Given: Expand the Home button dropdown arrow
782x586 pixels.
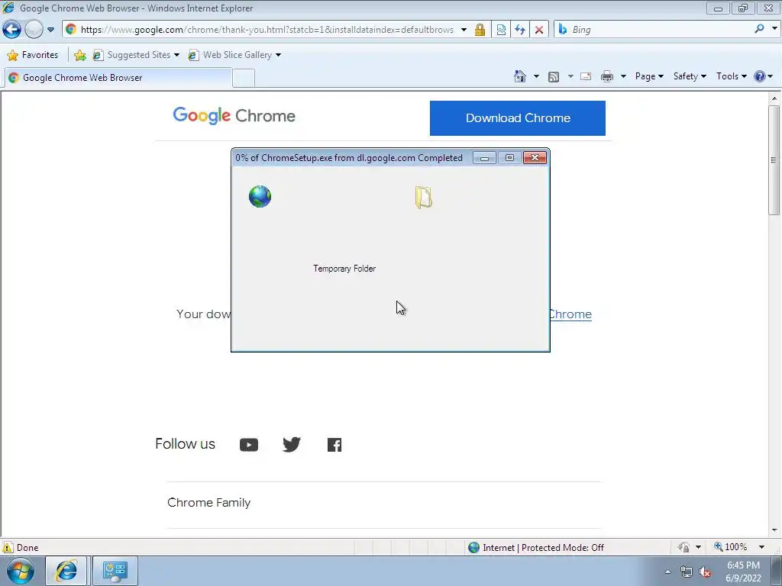Looking at the screenshot, I should (536, 76).
